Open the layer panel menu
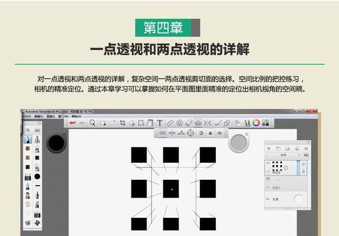 [306, 149]
